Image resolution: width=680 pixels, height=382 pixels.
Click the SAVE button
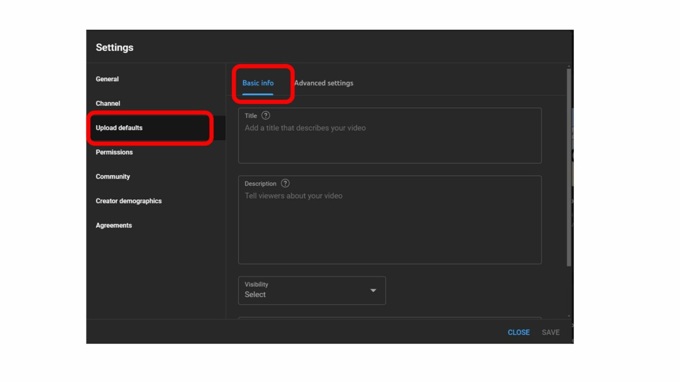click(x=550, y=332)
